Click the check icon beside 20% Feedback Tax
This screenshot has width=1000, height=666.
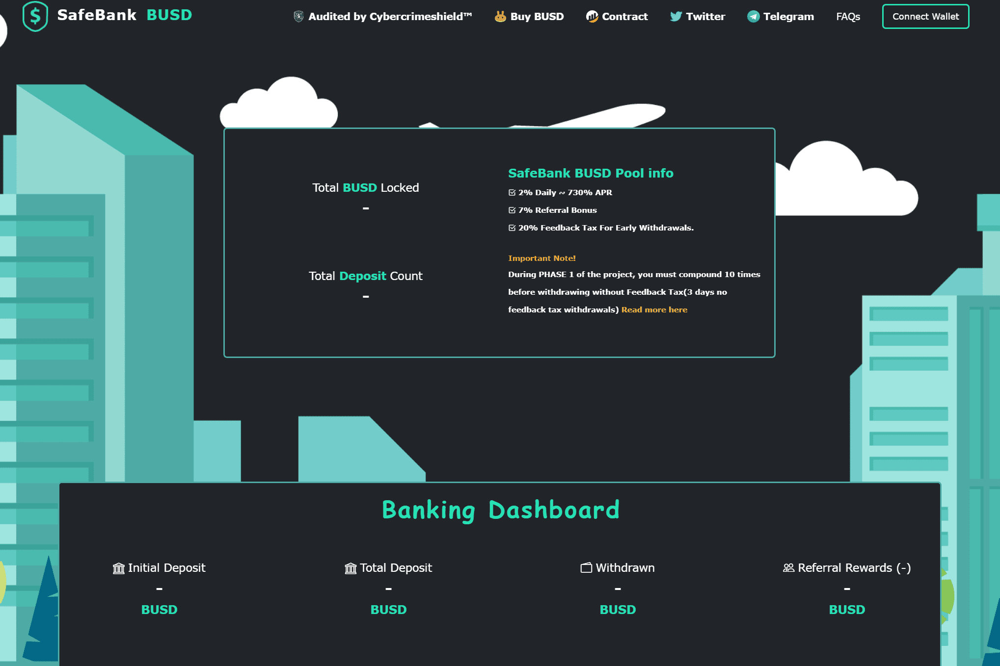(x=512, y=228)
